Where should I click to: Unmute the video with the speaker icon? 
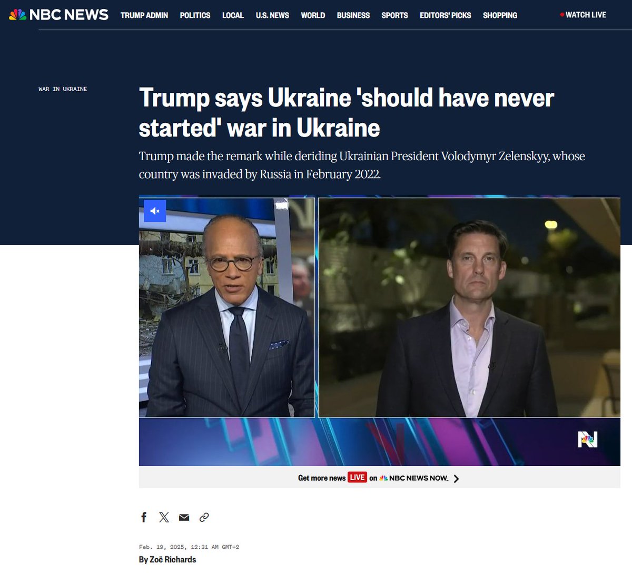click(155, 211)
